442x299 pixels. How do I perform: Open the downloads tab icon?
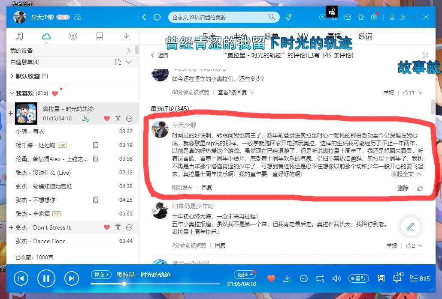(126, 36)
